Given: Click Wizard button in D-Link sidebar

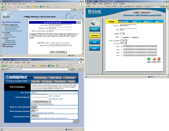Looking at the screenshot, I should pos(95,29).
